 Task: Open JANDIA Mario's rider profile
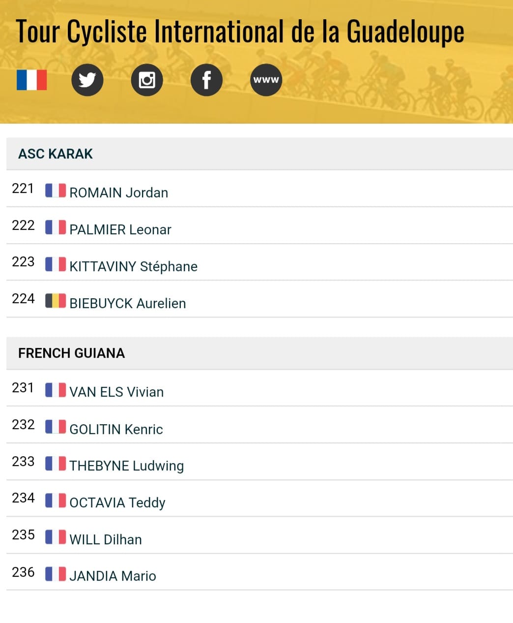[x=113, y=576]
